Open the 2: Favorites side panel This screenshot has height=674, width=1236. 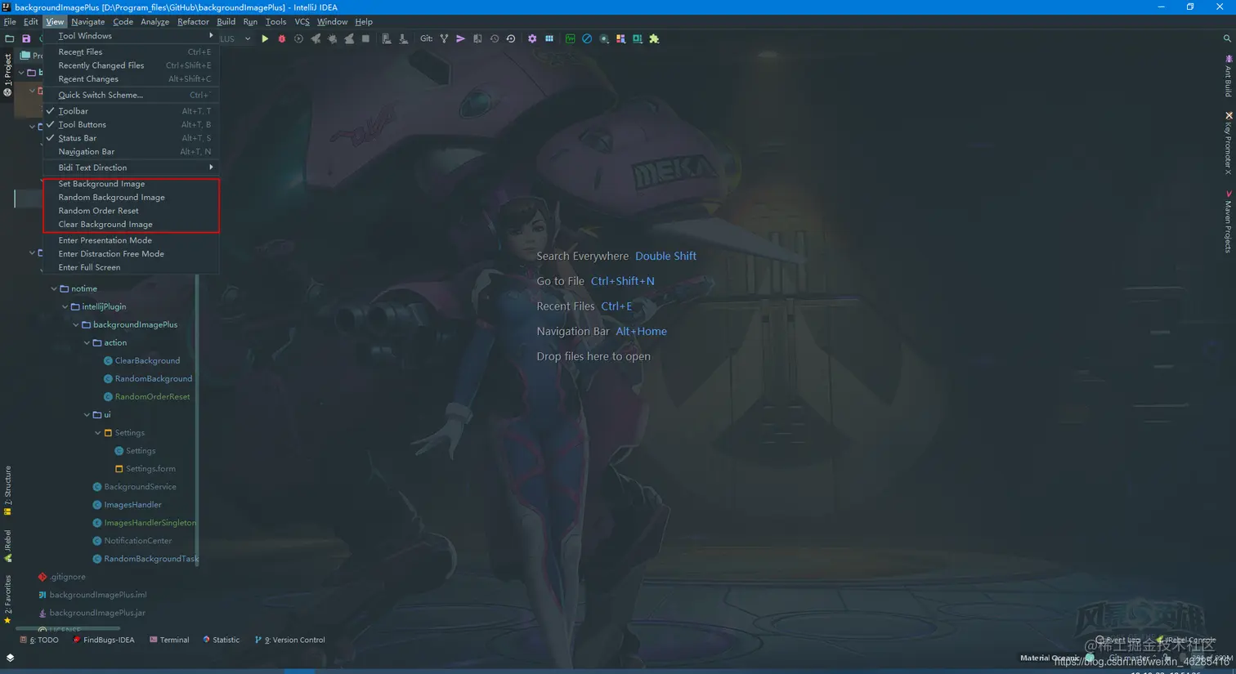point(7,600)
